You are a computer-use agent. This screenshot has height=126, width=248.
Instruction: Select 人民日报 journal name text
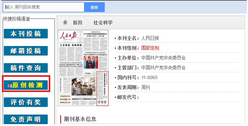click(150, 38)
